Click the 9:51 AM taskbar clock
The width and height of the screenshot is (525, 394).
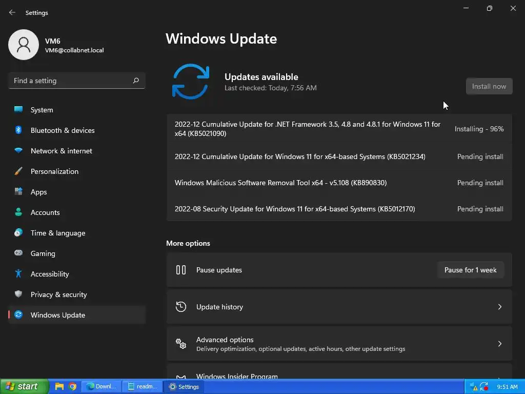pyautogui.click(x=507, y=387)
